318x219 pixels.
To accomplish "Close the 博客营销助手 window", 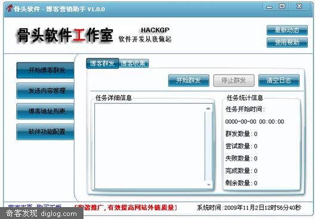I will [300, 7].
